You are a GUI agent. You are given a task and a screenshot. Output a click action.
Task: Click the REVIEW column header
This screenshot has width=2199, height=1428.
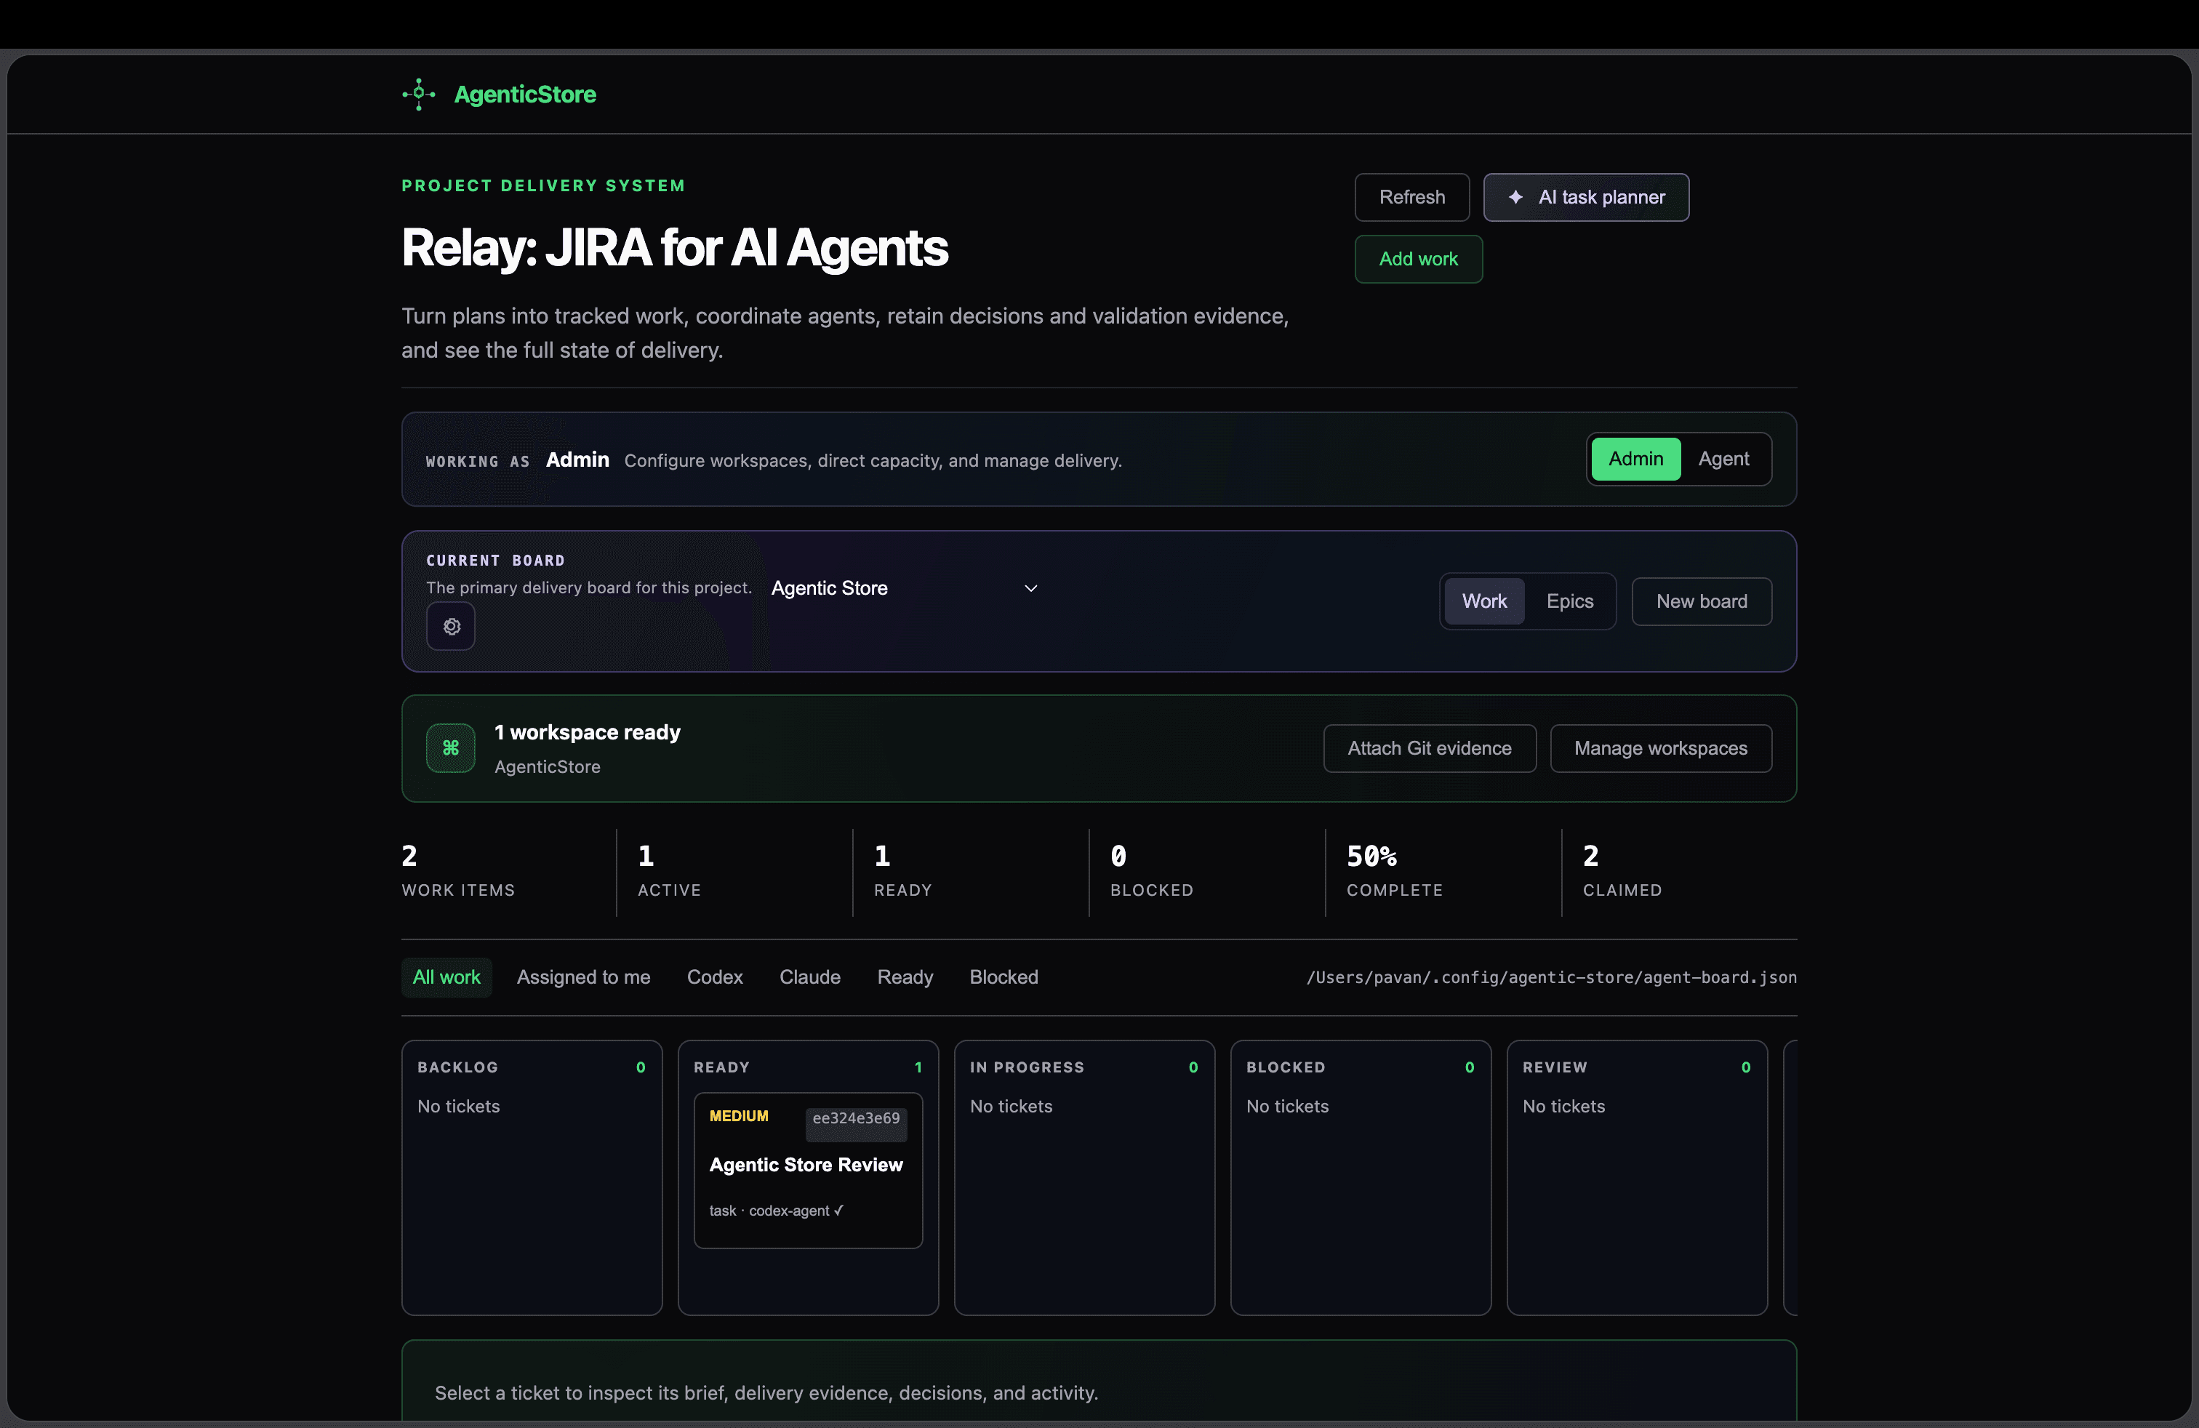(1554, 1067)
